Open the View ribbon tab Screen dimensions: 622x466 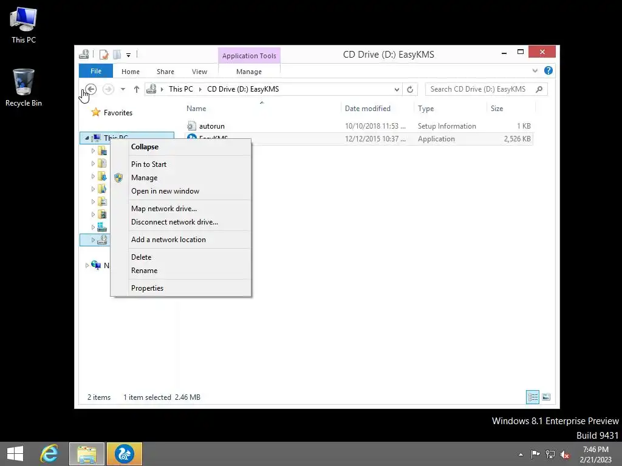(199, 72)
